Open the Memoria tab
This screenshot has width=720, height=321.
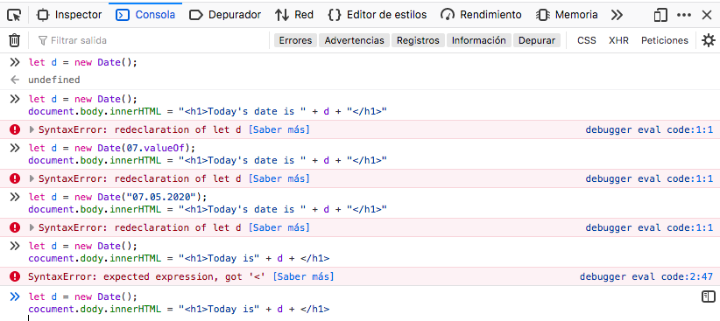point(567,15)
